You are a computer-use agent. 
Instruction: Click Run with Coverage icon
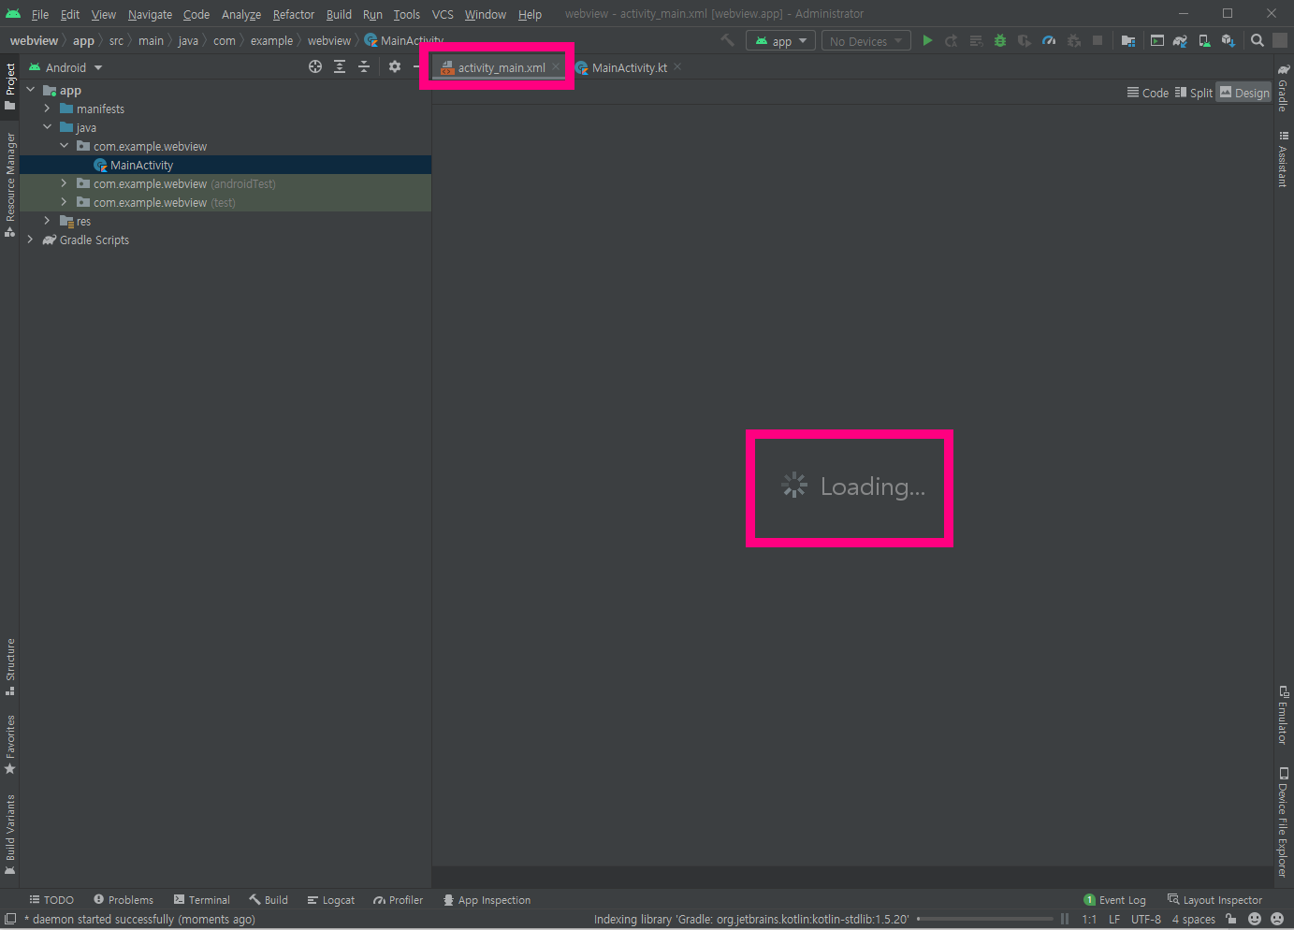click(x=1025, y=40)
